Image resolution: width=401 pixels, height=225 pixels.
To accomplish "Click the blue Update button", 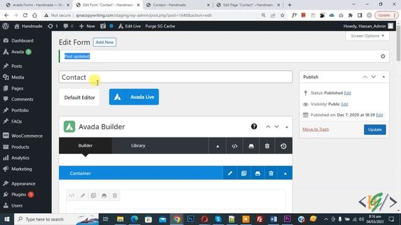I will coord(375,129).
